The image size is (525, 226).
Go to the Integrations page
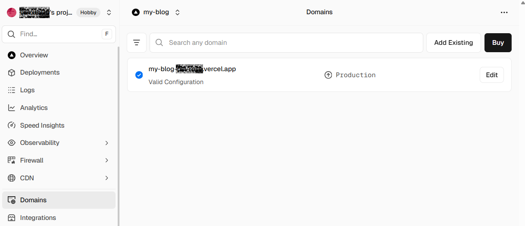point(38,218)
